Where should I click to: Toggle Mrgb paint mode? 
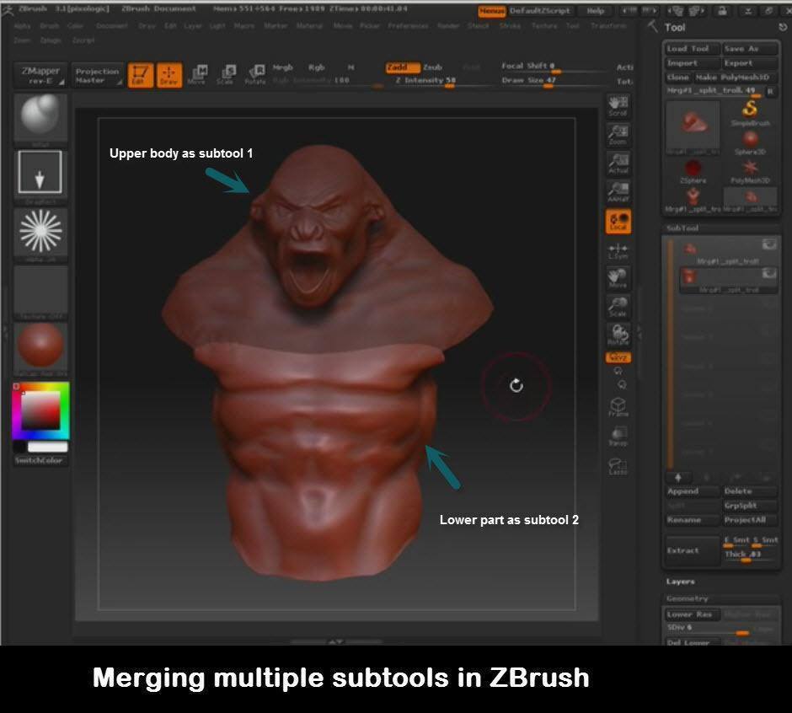(x=283, y=67)
